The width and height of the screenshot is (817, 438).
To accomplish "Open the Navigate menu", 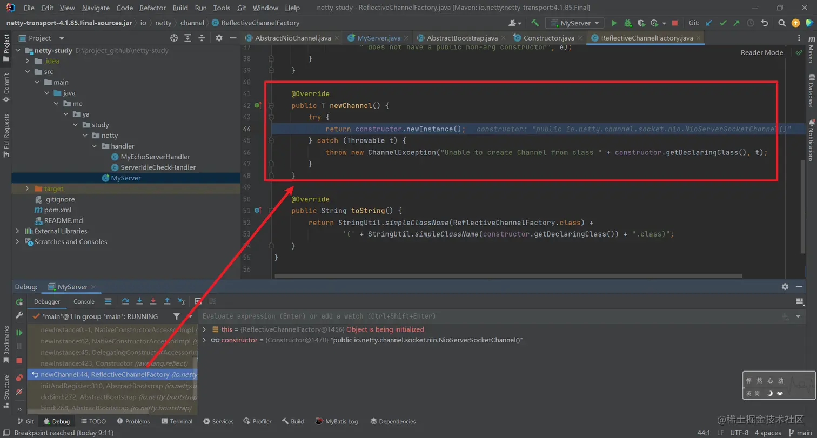I will pyautogui.click(x=96, y=8).
